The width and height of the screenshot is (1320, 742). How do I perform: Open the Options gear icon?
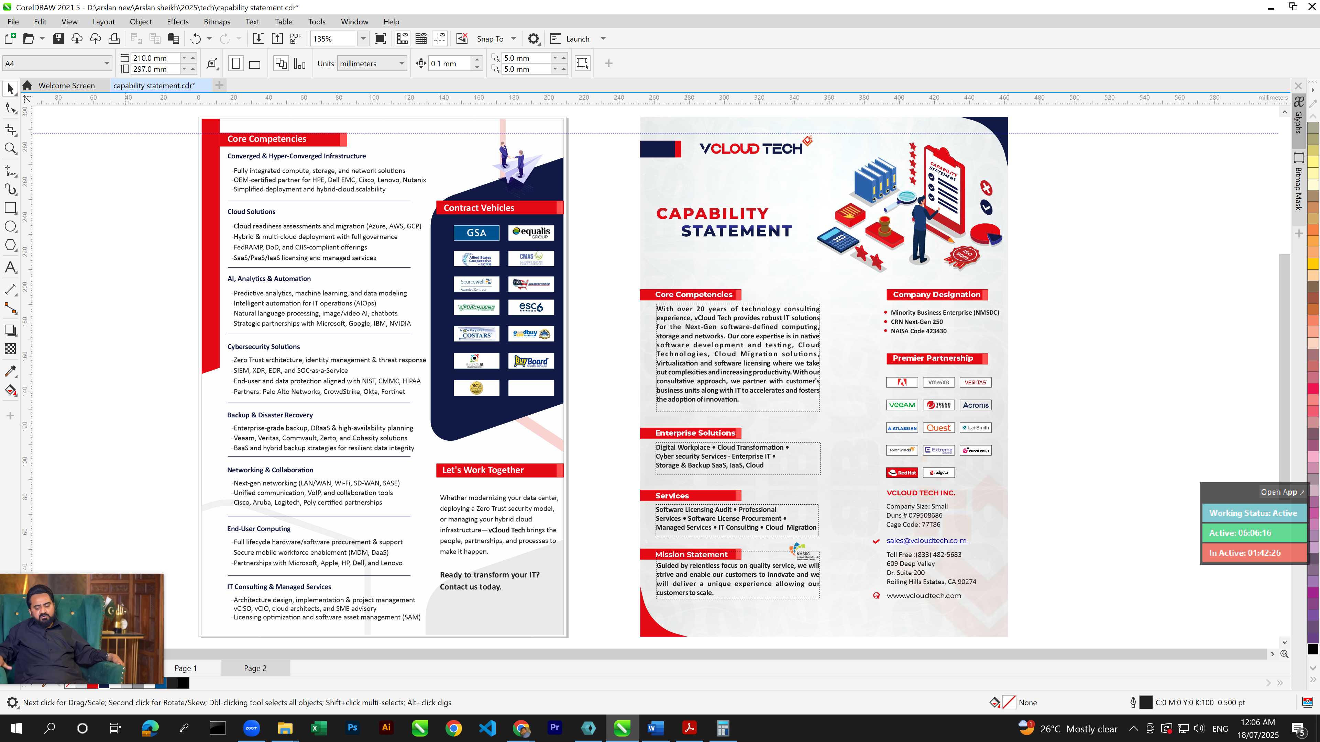(x=533, y=38)
